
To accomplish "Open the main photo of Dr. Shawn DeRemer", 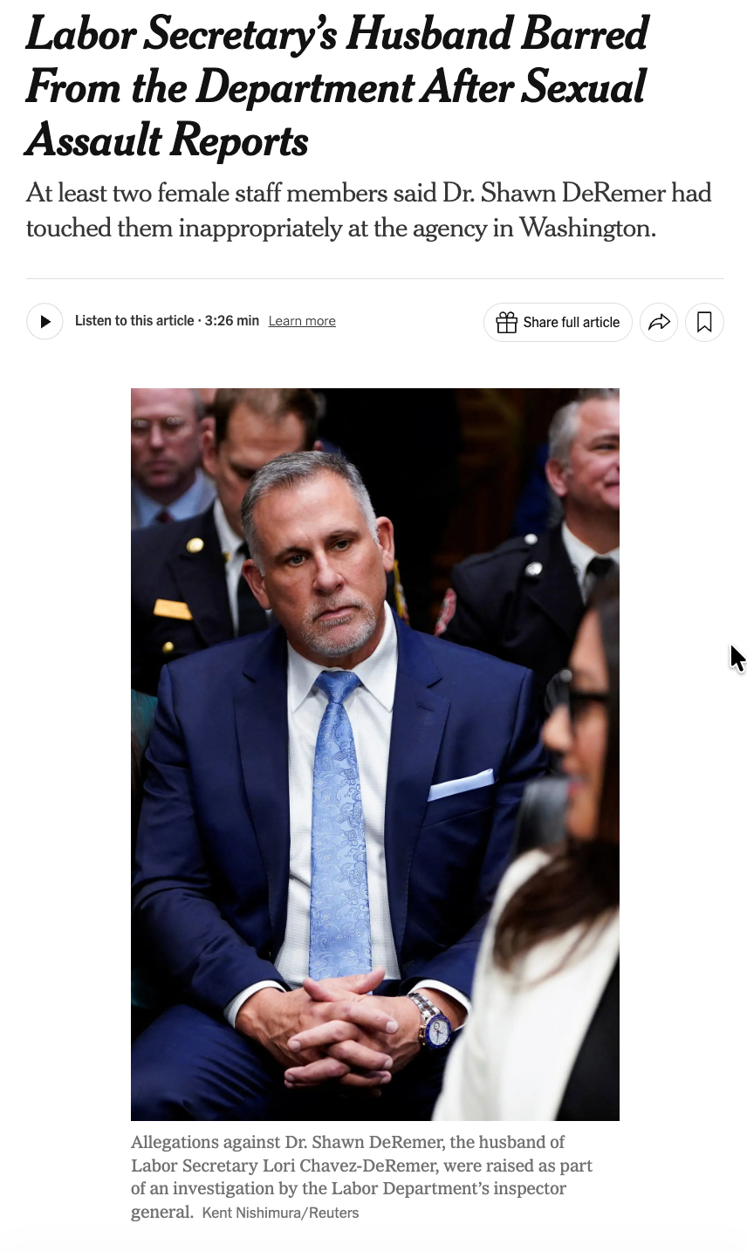I will point(375,754).
